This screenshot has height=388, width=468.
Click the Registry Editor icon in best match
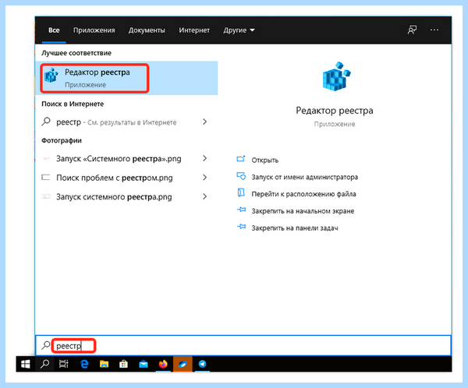51,75
